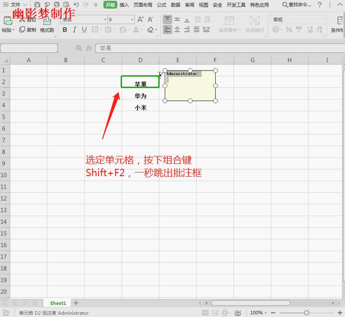Toggle bottom vertical alignment
Image resolution: width=345 pixels, height=317 pixels.
187,20
